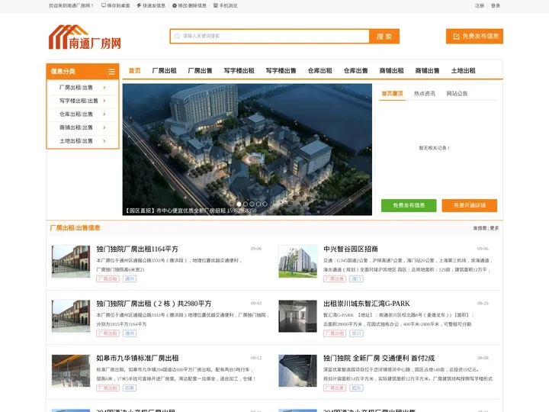Open the 出租崇川城东智汇湾G-PARK listing
549x412 pixels.
[x=367, y=304]
